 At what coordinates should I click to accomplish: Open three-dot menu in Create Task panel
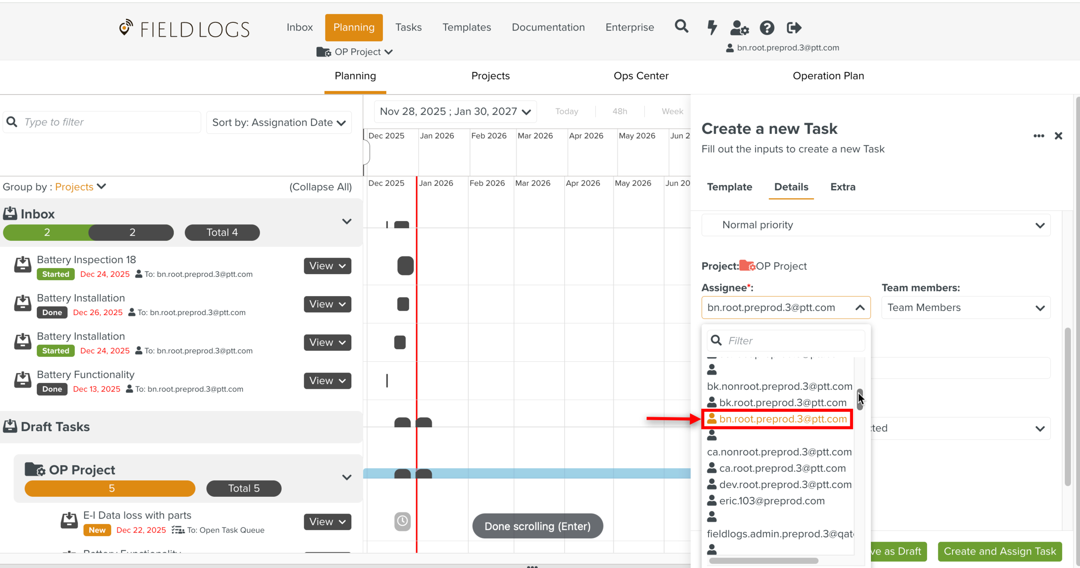tap(1039, 136)
